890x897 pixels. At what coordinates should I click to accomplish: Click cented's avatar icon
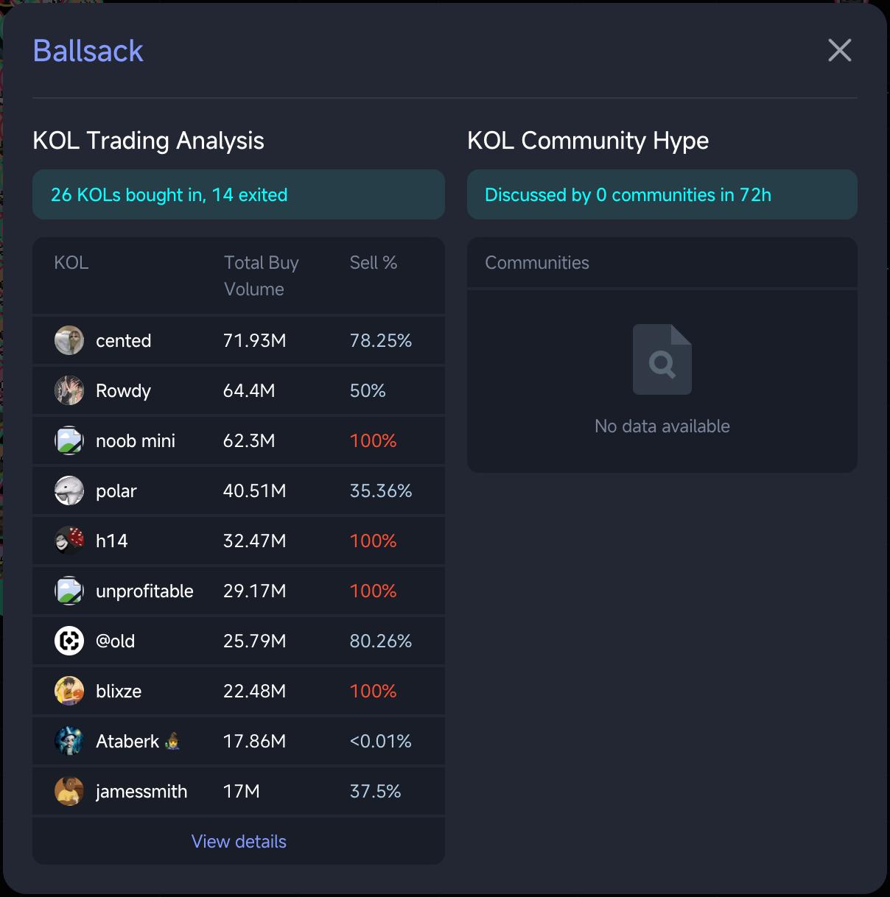(69, 340)
